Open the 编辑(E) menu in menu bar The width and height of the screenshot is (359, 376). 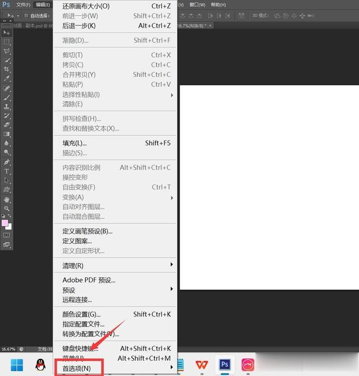tap(43, 5)
